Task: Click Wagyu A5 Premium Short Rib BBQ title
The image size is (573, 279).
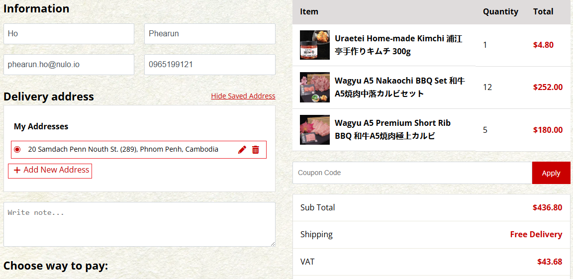Action: (x=393, y=130)
